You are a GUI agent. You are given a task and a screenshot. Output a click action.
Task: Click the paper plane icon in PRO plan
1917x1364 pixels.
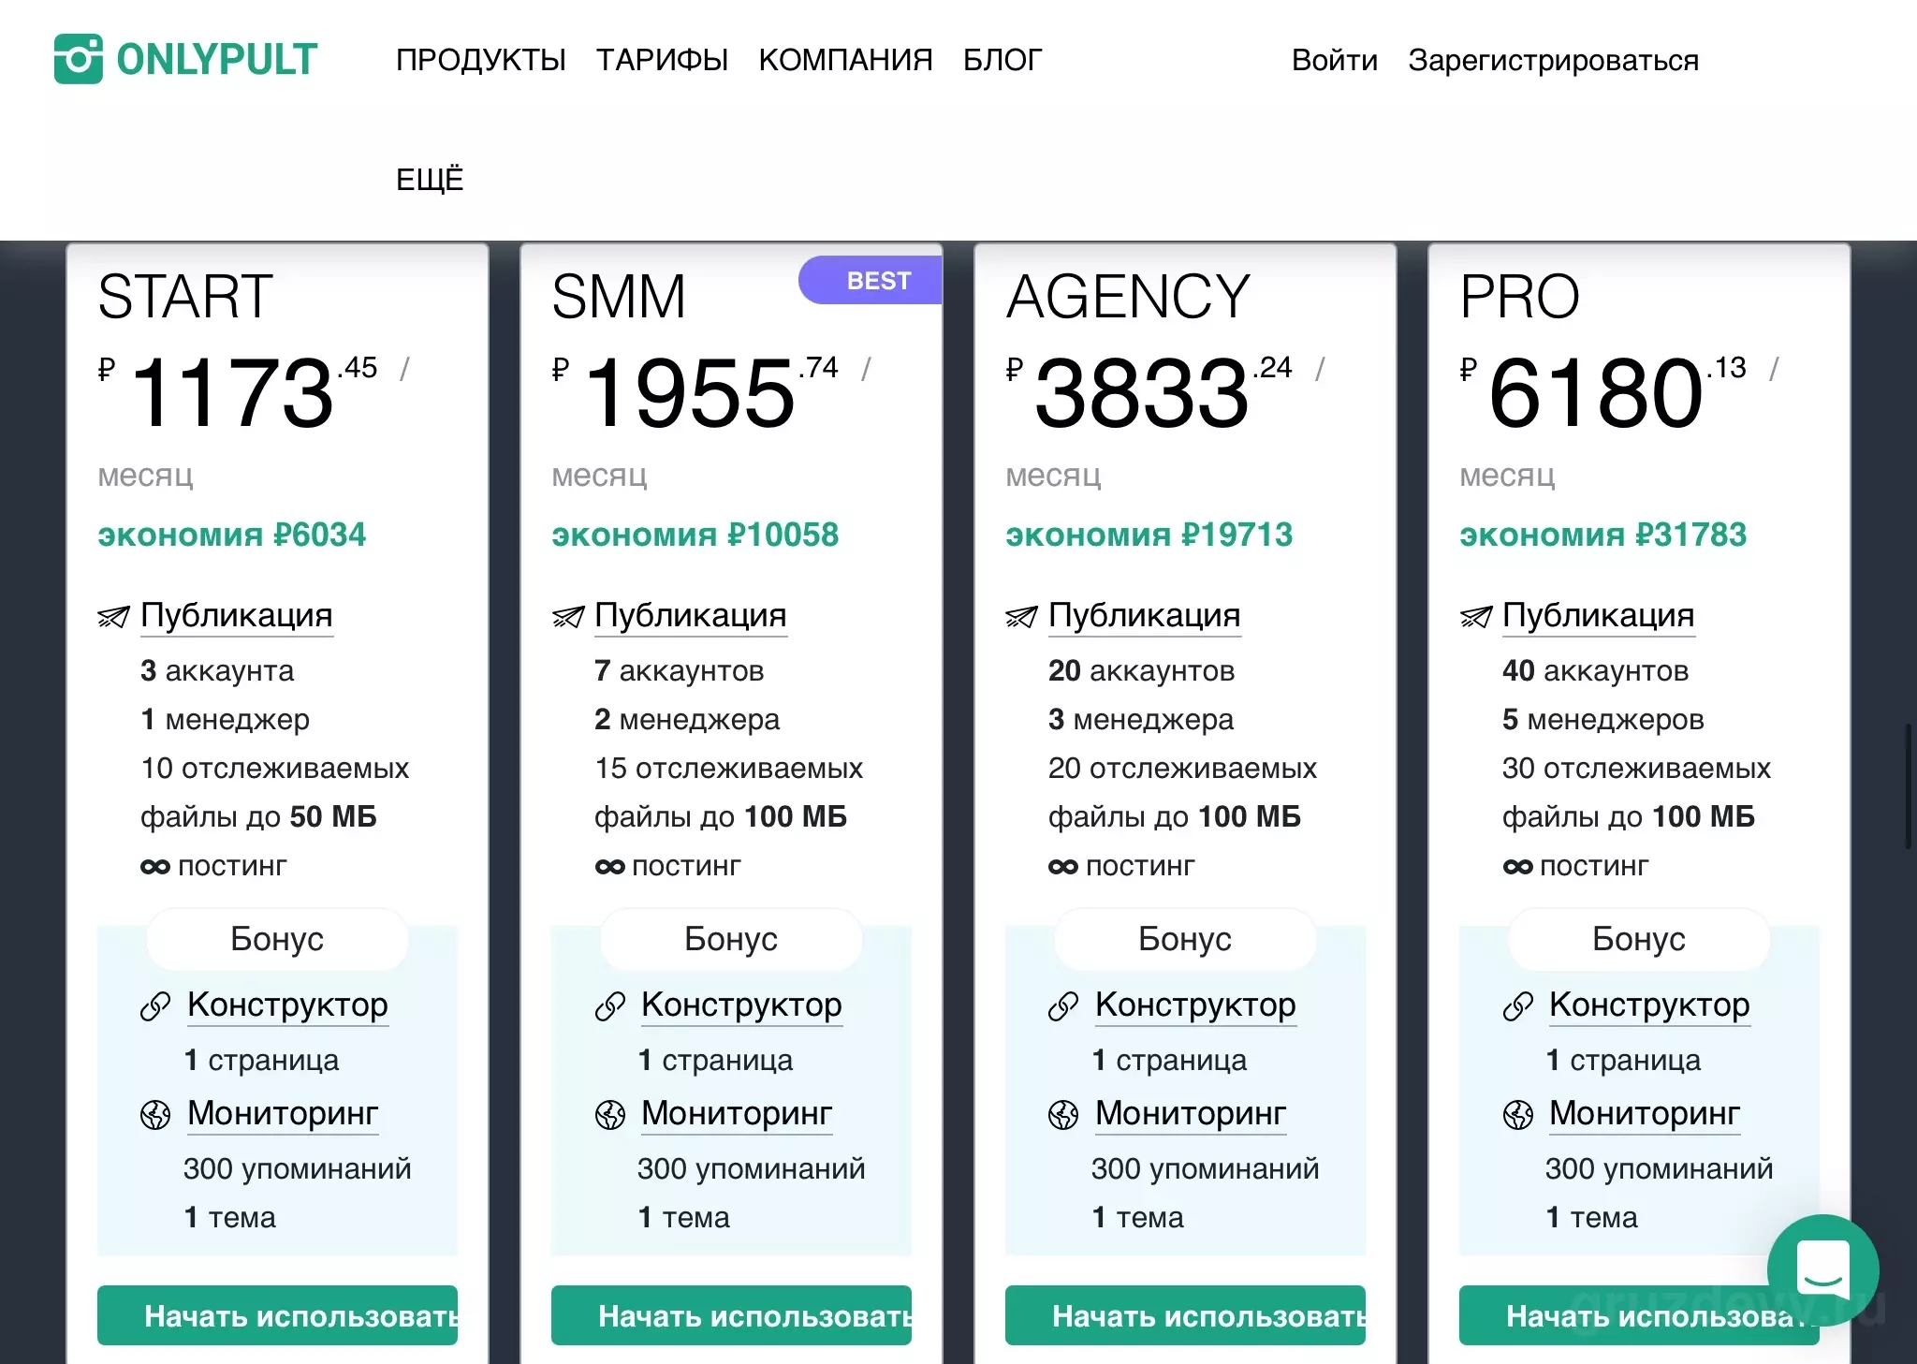tap(1475, 616)
